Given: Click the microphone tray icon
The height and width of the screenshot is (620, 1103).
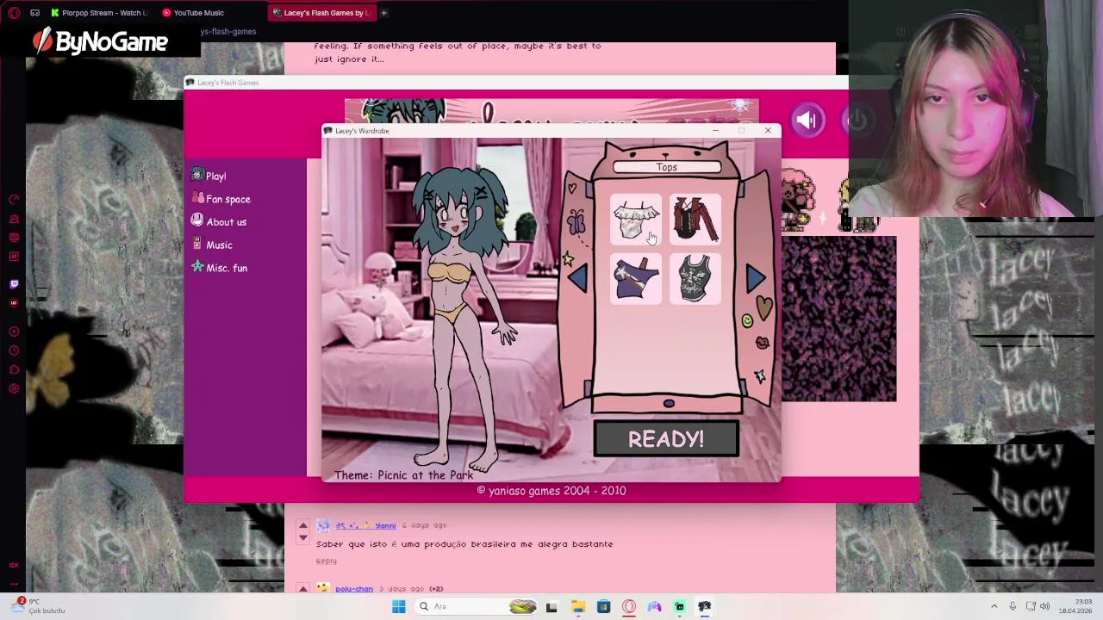Looking at the screenshot, I should point(1013,606).
